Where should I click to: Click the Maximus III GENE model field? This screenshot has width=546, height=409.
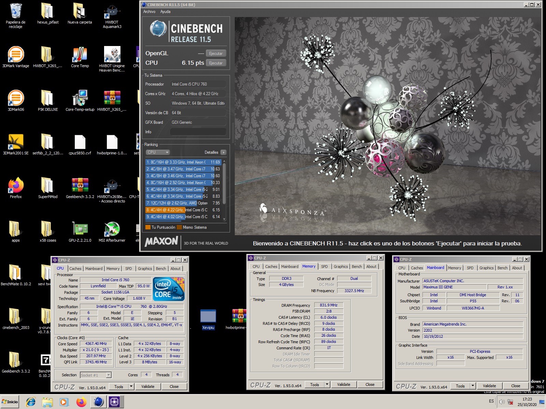[455, 287]
